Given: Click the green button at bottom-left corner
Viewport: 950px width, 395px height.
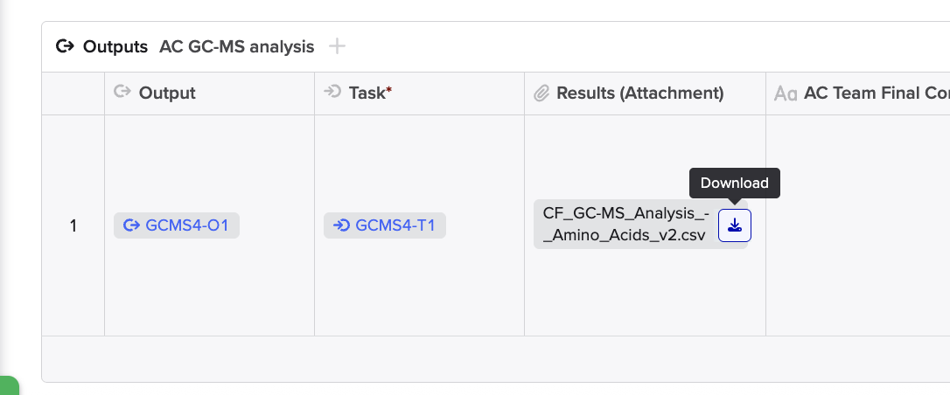Looking at the screenshot, I should click(9, 385).
